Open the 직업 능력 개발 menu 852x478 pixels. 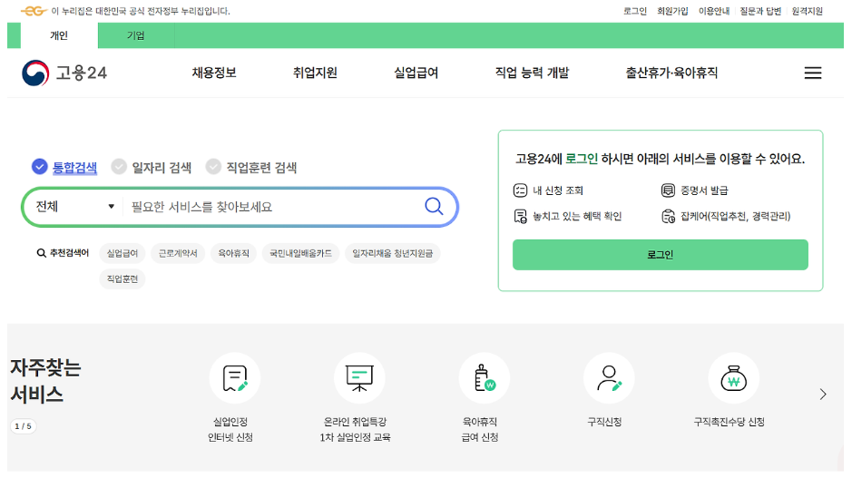click(x=532, y=73)
